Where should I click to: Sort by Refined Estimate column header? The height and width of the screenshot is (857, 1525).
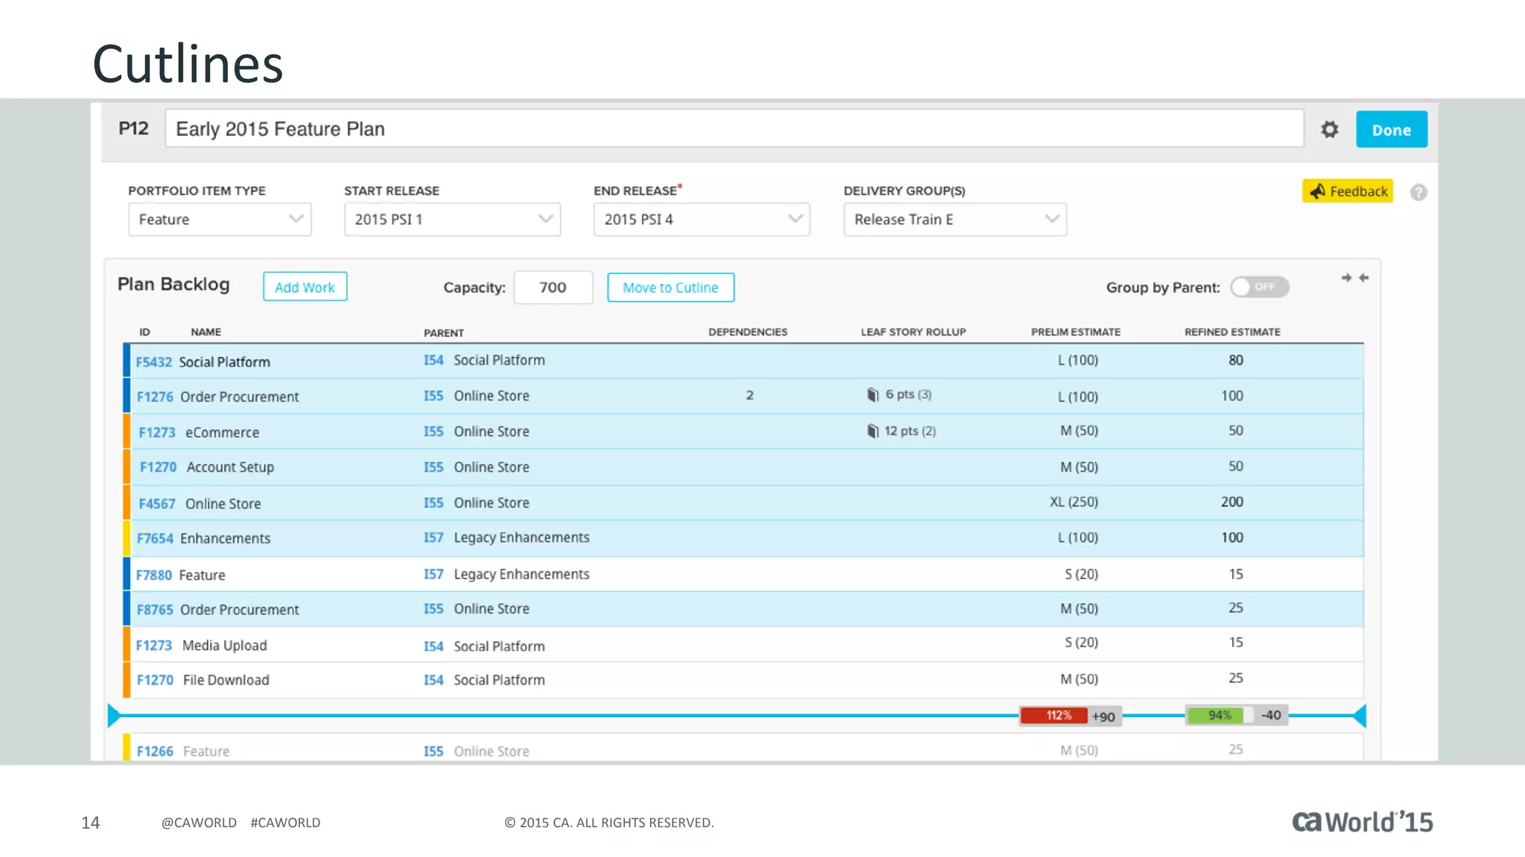pos(1232,332)
